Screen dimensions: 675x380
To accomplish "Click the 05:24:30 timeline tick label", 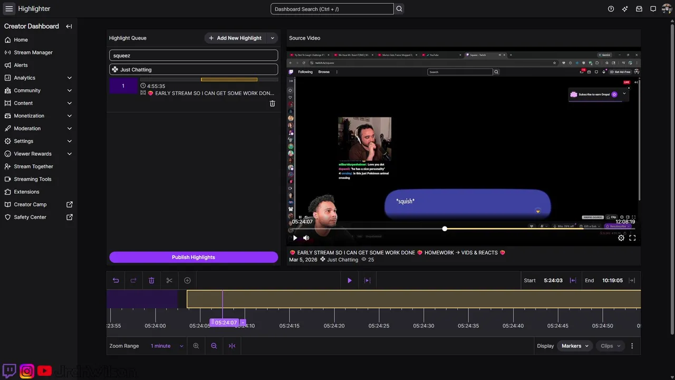I will pos(424,326).
